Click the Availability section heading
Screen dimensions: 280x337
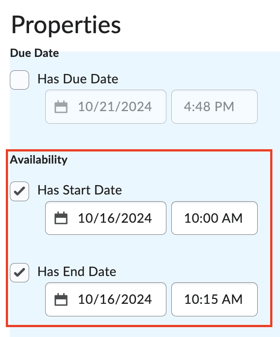38,160
